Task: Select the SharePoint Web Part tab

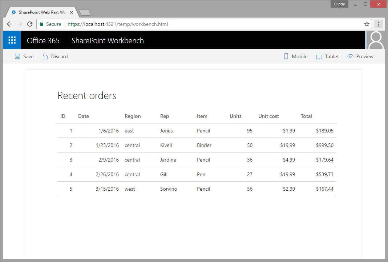Action: coord(42,12)
